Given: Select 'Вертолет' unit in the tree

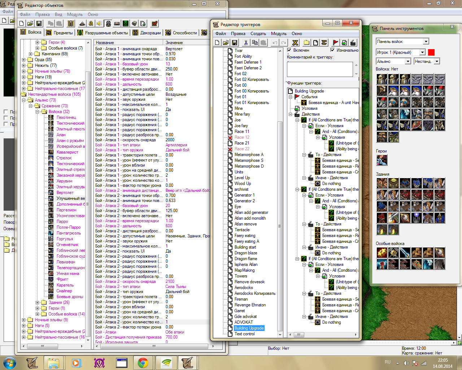Looking at the screenshot, I should click(x=65, y=193).
